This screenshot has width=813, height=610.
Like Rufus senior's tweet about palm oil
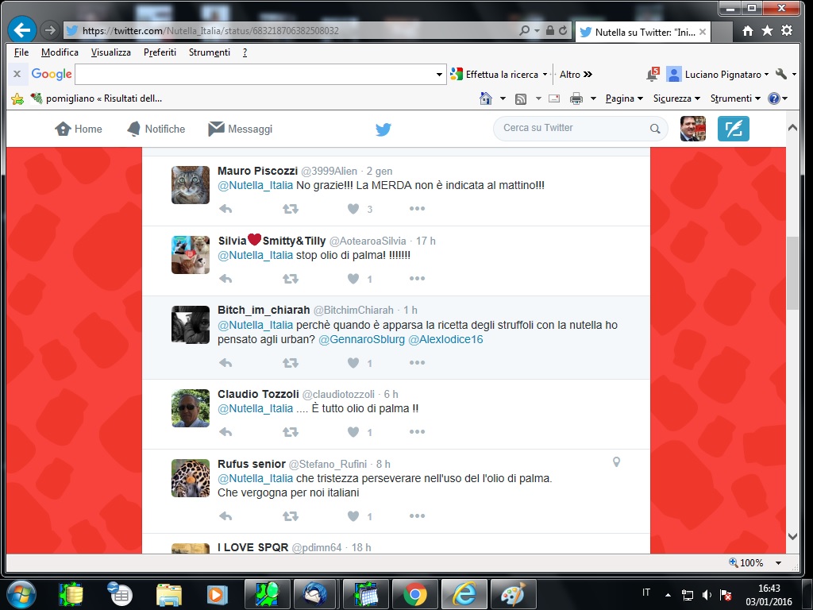point(353,516)
